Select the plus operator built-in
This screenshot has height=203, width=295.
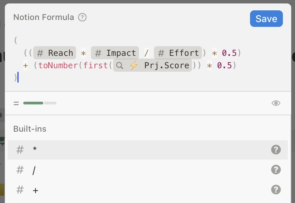(35, 190)
